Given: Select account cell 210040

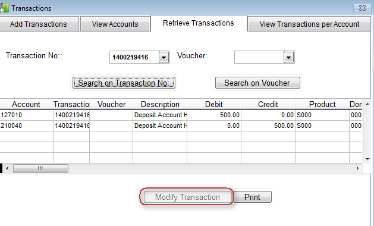Looking at the screenshot, I should (26, 125).
